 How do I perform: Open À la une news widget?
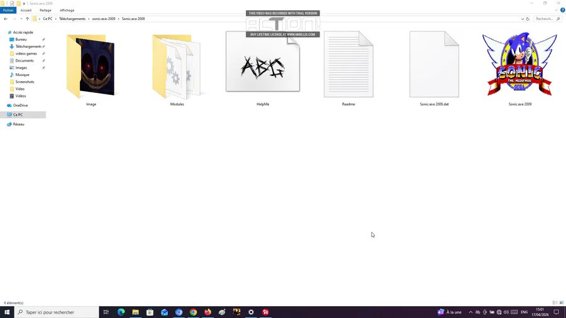[450, 312]
